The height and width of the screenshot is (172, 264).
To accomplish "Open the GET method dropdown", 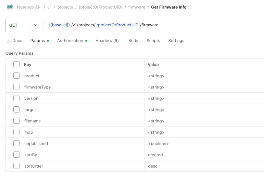I will (x=23, y=25).
